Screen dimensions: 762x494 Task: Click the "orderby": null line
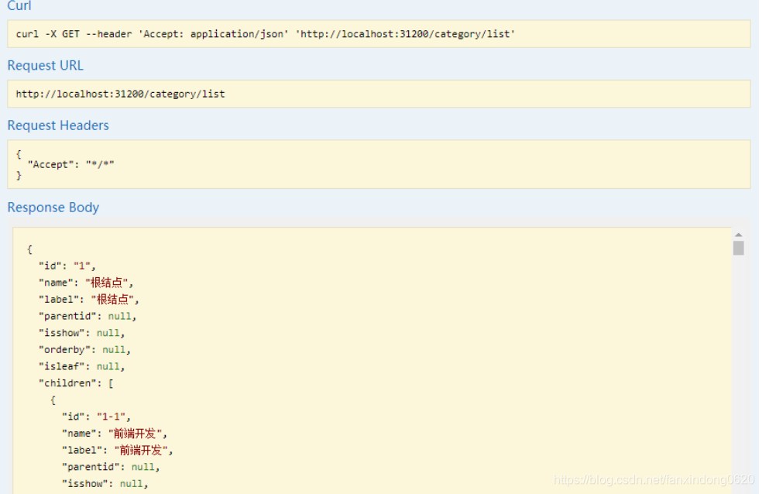click(x=84, y=350)
